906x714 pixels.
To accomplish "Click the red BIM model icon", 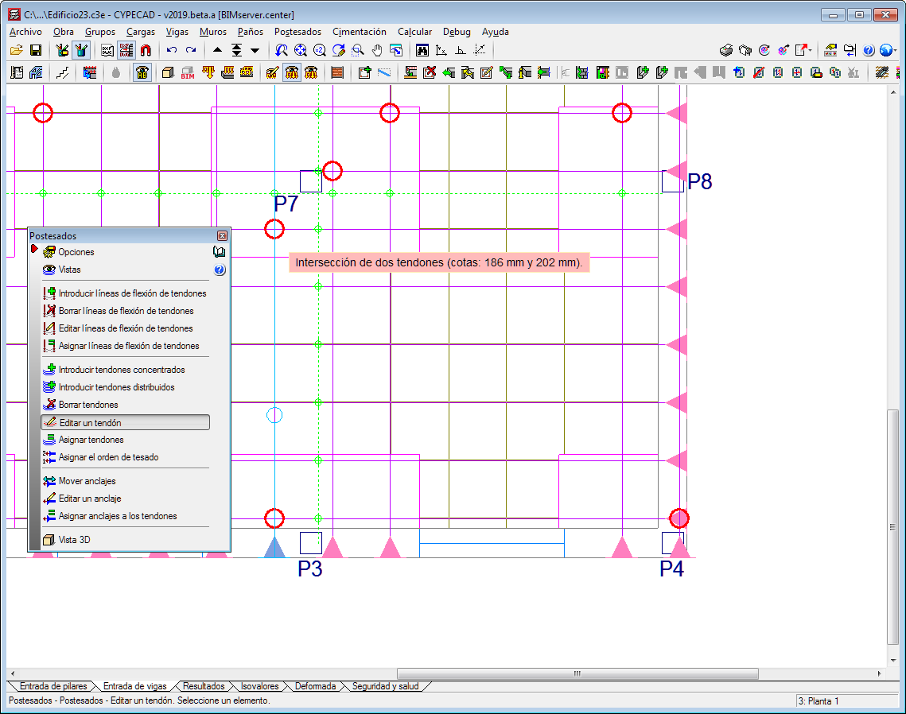I will [x=187, y=72].
